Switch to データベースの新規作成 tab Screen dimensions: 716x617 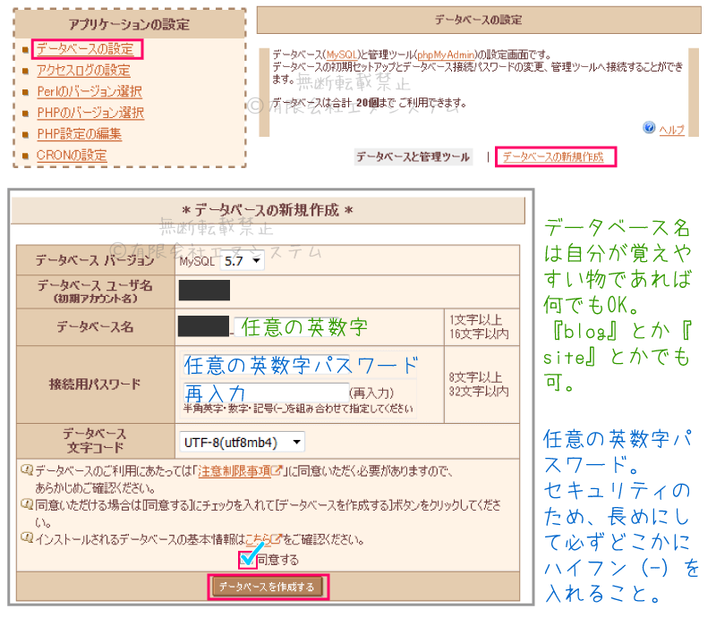pyautogui.click(x=553, y=157)
